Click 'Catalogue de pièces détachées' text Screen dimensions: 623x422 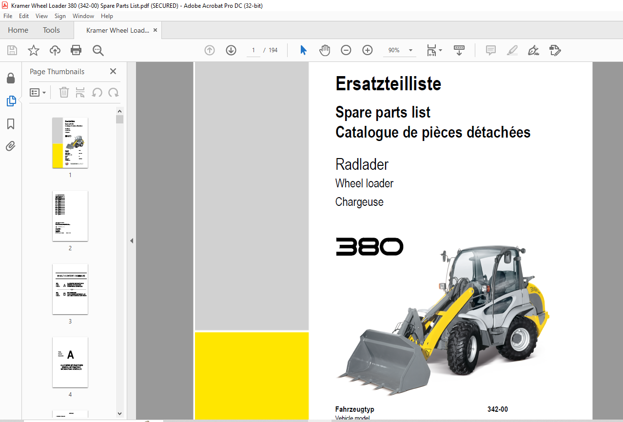tap(433, 132)
